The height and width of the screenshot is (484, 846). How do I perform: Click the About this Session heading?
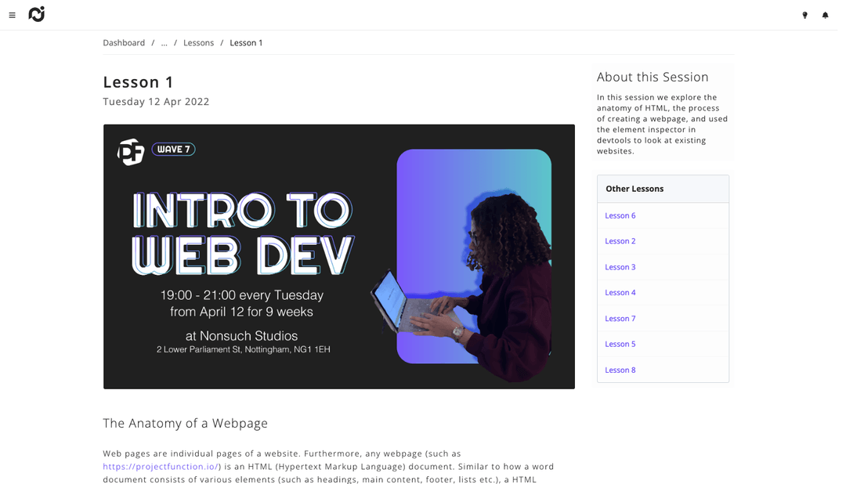[x=653, y=78]
